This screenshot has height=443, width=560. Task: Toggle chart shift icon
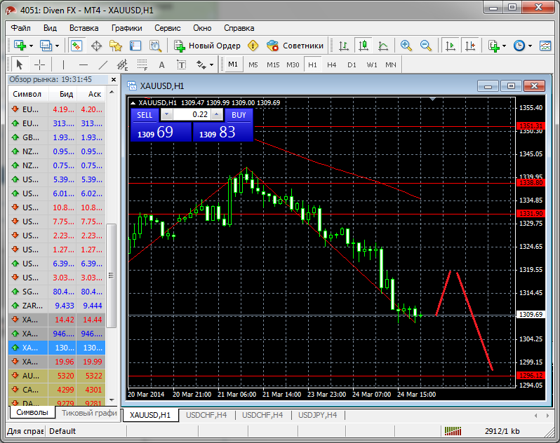point(470,46)
